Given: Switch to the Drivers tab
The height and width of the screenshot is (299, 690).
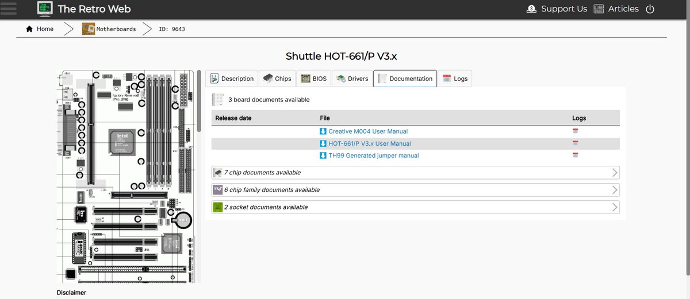Looking at the screenshot, I should click(x=352, y=79).
